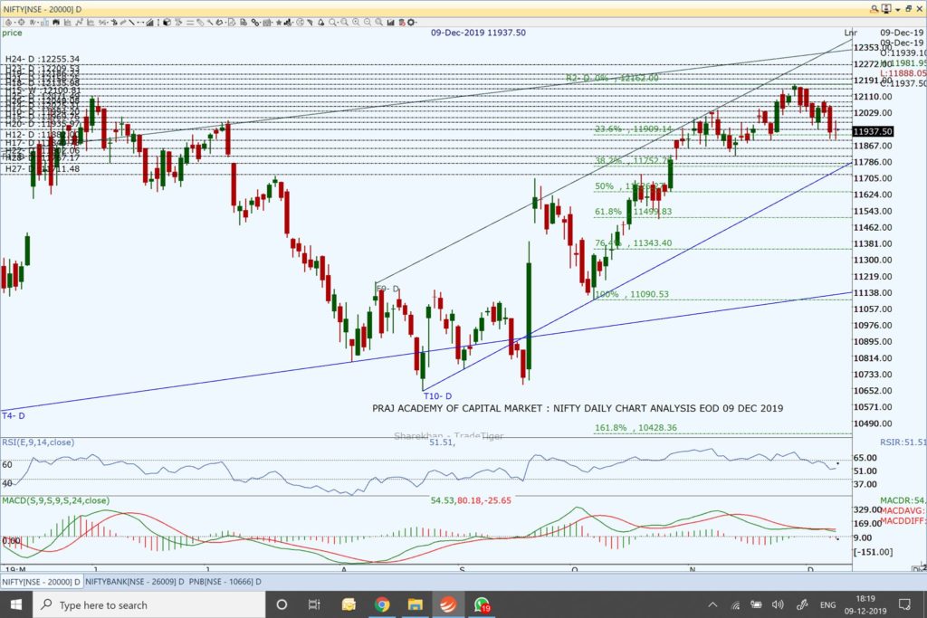Click the percent icon in toolbar
This screenshot has width=927, height=618.
(x=101, y=23)
